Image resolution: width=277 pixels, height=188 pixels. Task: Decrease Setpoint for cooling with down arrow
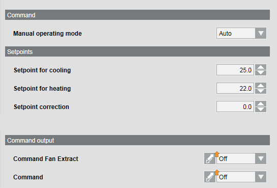click(x=261, y=73)
